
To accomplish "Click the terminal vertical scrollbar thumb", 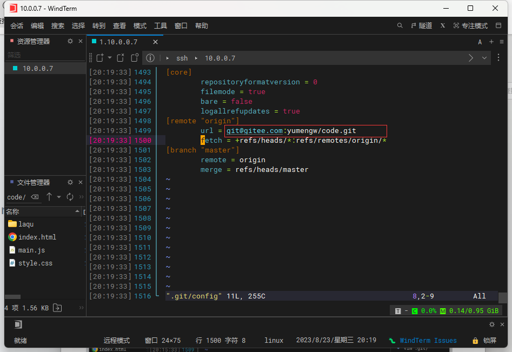I will click(503, 297).
